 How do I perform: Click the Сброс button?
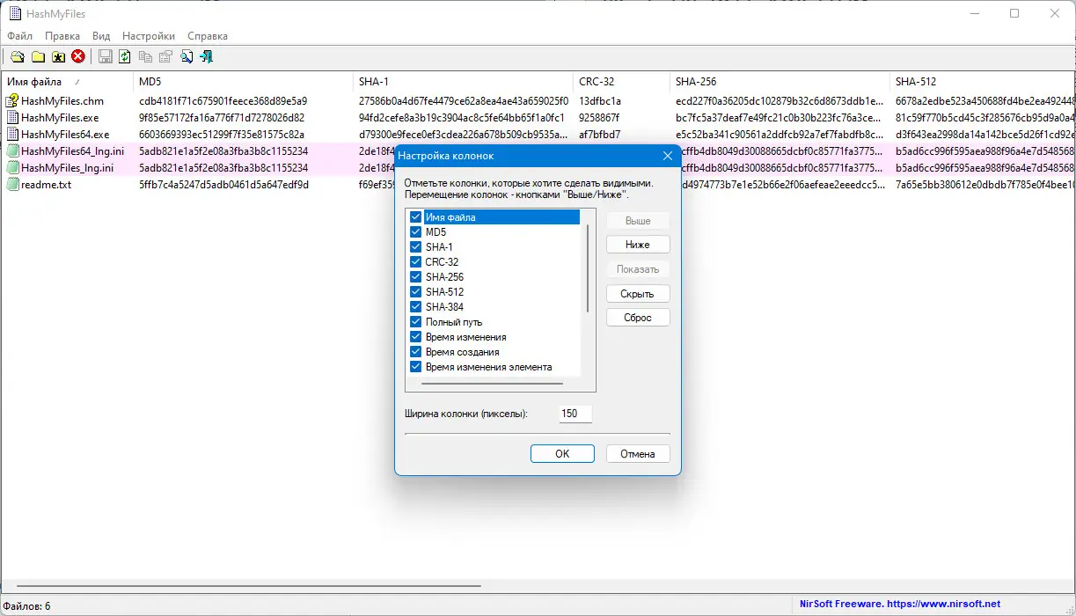point(638,318)
